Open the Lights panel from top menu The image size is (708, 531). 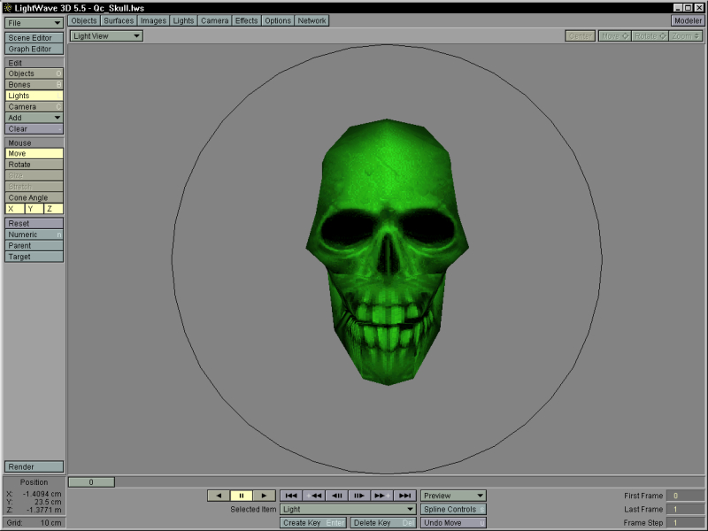point(182,20)
